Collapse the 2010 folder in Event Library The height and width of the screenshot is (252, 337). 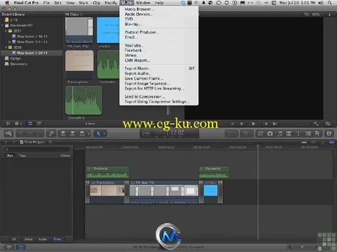click(x=6, y=47)
